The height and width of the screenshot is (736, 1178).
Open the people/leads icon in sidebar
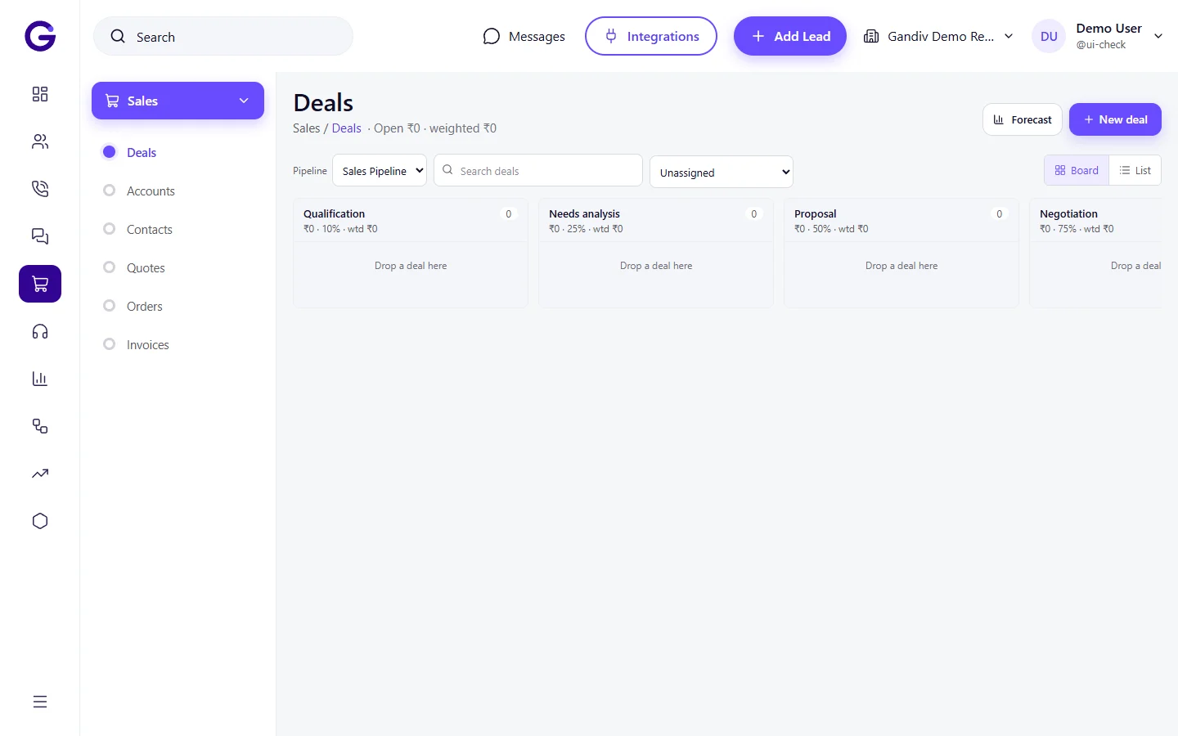40,141
